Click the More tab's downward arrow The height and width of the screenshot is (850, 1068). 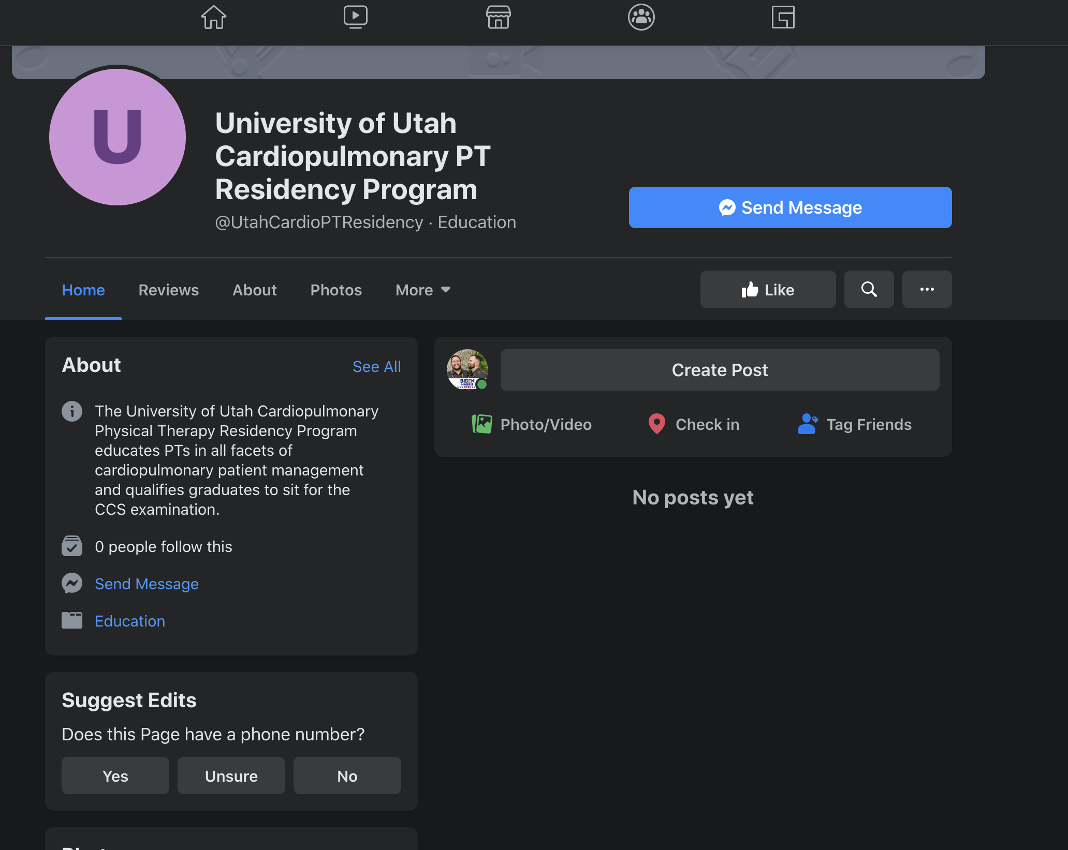tap(446, 290)
